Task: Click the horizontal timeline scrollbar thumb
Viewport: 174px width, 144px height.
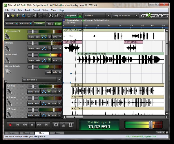Action: (75, 117)
